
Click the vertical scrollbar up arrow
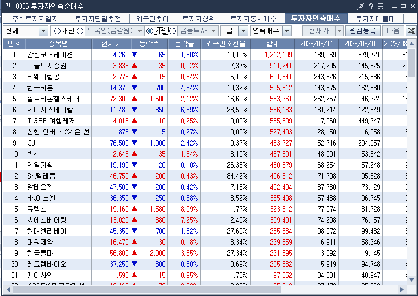411,44
